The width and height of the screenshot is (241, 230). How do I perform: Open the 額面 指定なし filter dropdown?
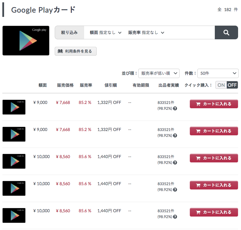106,33
